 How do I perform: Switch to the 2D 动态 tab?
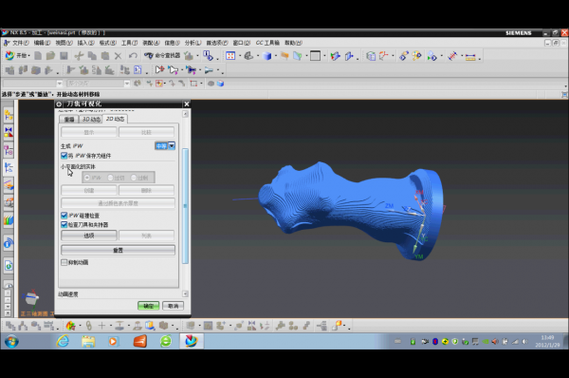115,119
